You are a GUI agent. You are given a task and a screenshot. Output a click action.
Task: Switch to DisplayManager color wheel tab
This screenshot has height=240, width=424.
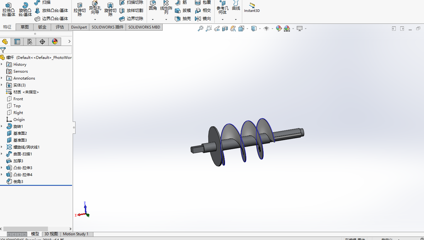pos(55,41)
